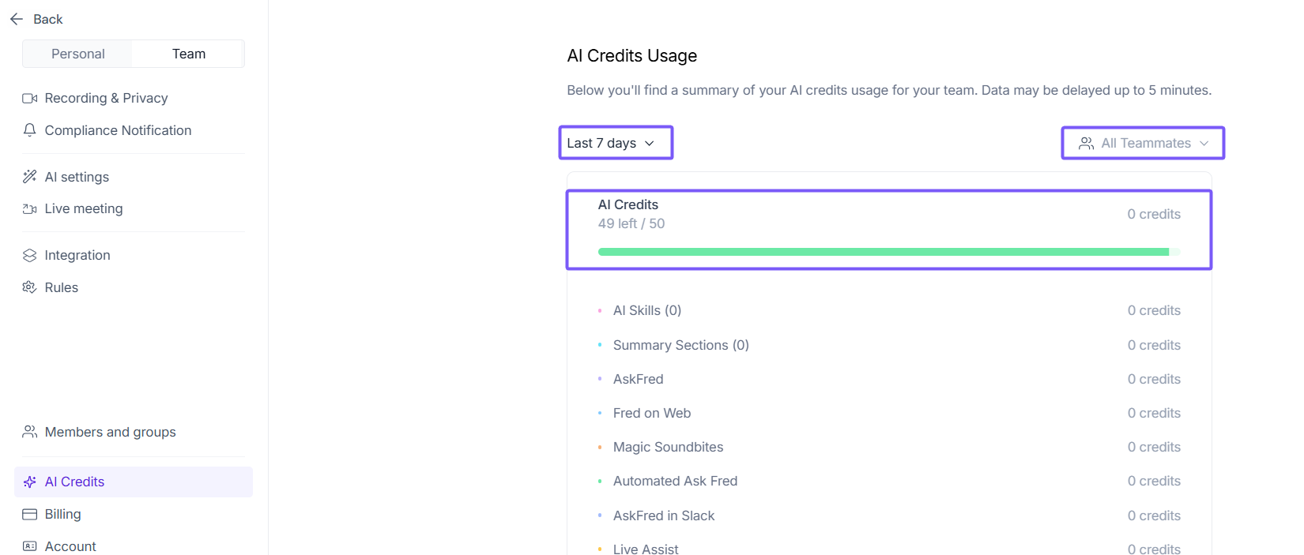Open Compliance Notification settings
Screen dimensions: 1304x555
point(118,130)
